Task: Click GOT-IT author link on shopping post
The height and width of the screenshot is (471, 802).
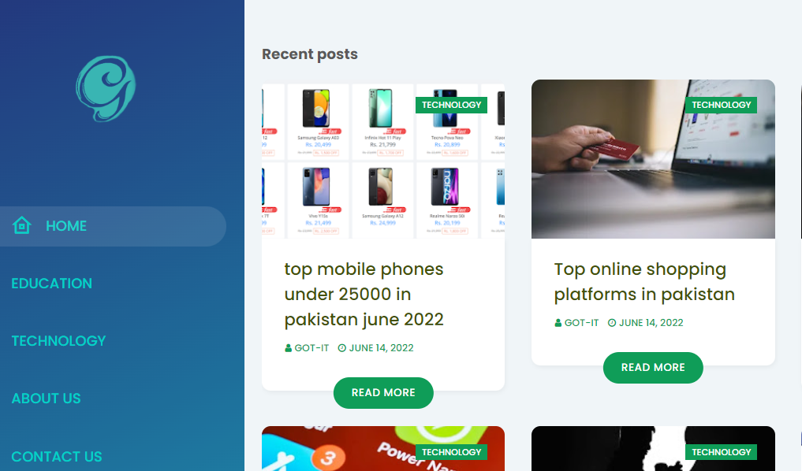Action: (x=581, y=323)
